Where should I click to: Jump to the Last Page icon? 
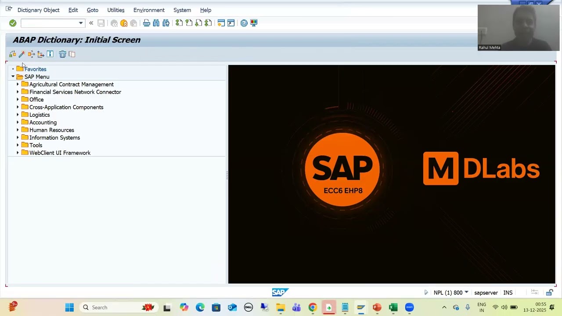208,23
